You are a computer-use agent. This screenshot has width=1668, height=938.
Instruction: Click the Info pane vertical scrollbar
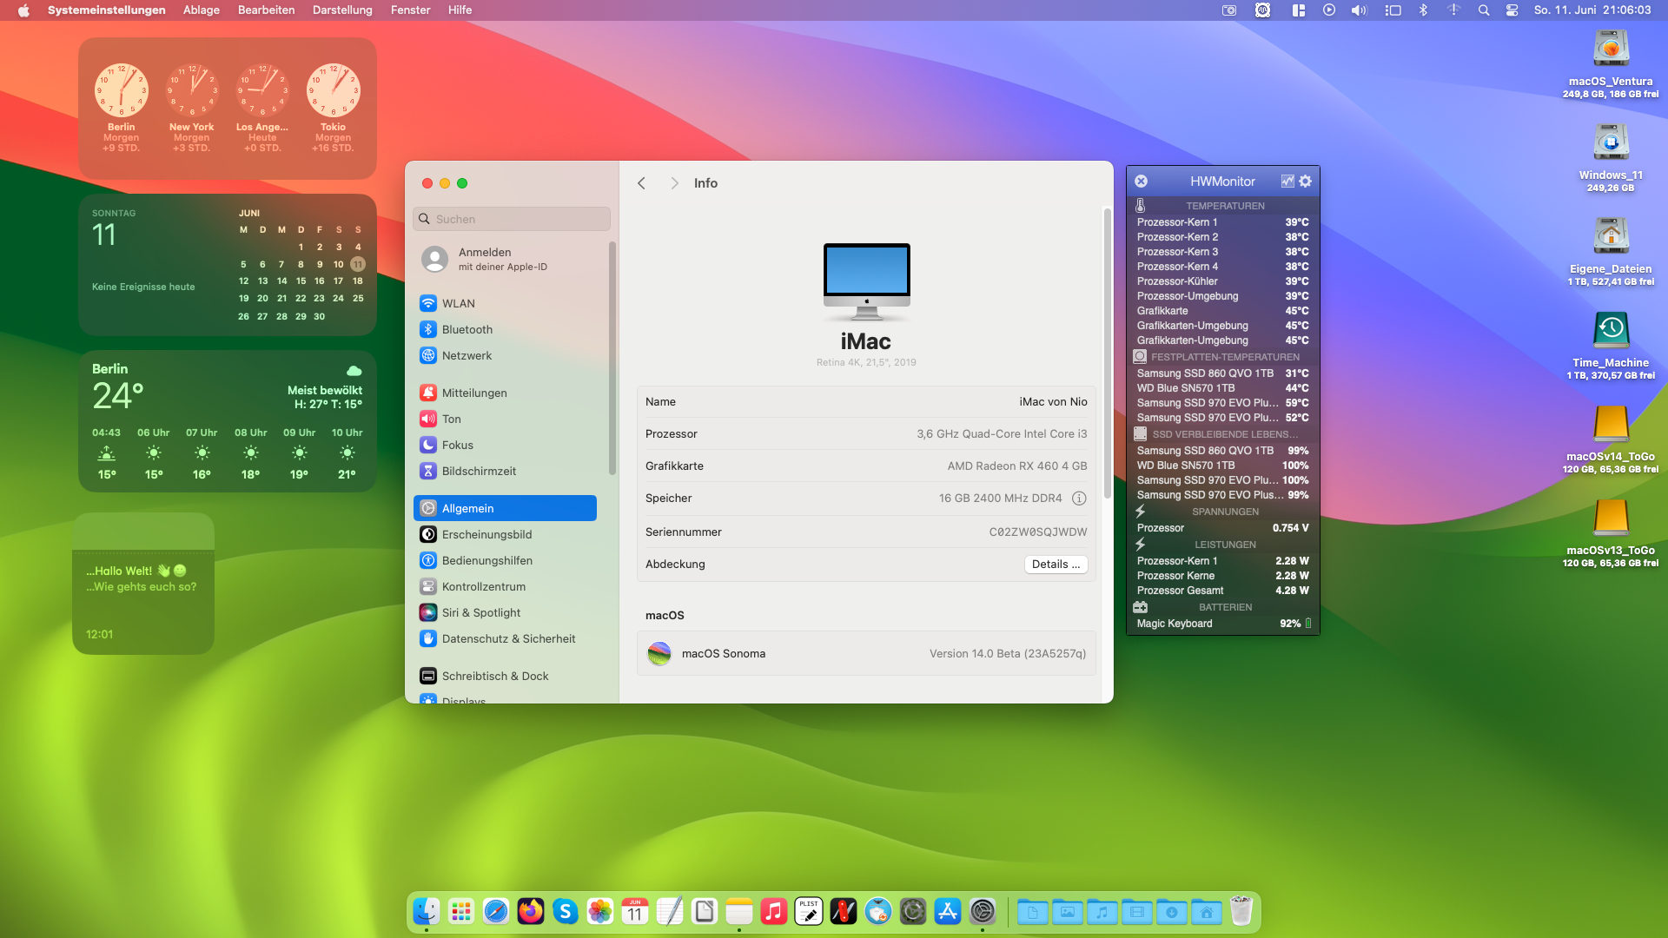point(1107,352)
